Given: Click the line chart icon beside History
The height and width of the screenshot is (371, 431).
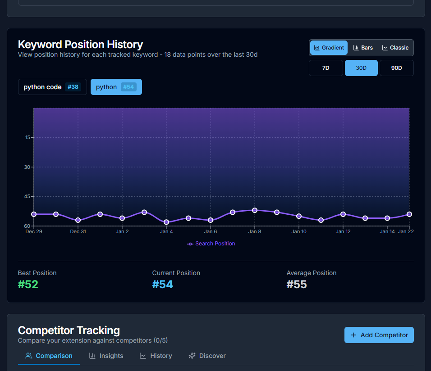Looking at the screenshot, I should 143,356.
